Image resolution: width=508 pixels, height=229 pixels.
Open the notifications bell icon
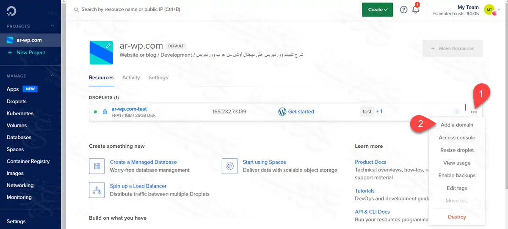(x=416, y=10)
